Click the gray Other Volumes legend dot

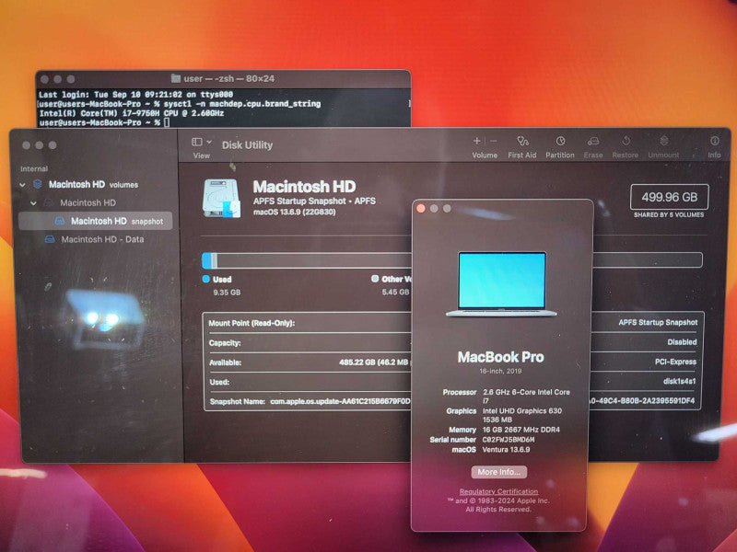(375, 279)
